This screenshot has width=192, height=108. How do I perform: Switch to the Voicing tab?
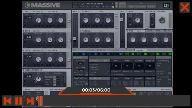[x=116, y=50]
